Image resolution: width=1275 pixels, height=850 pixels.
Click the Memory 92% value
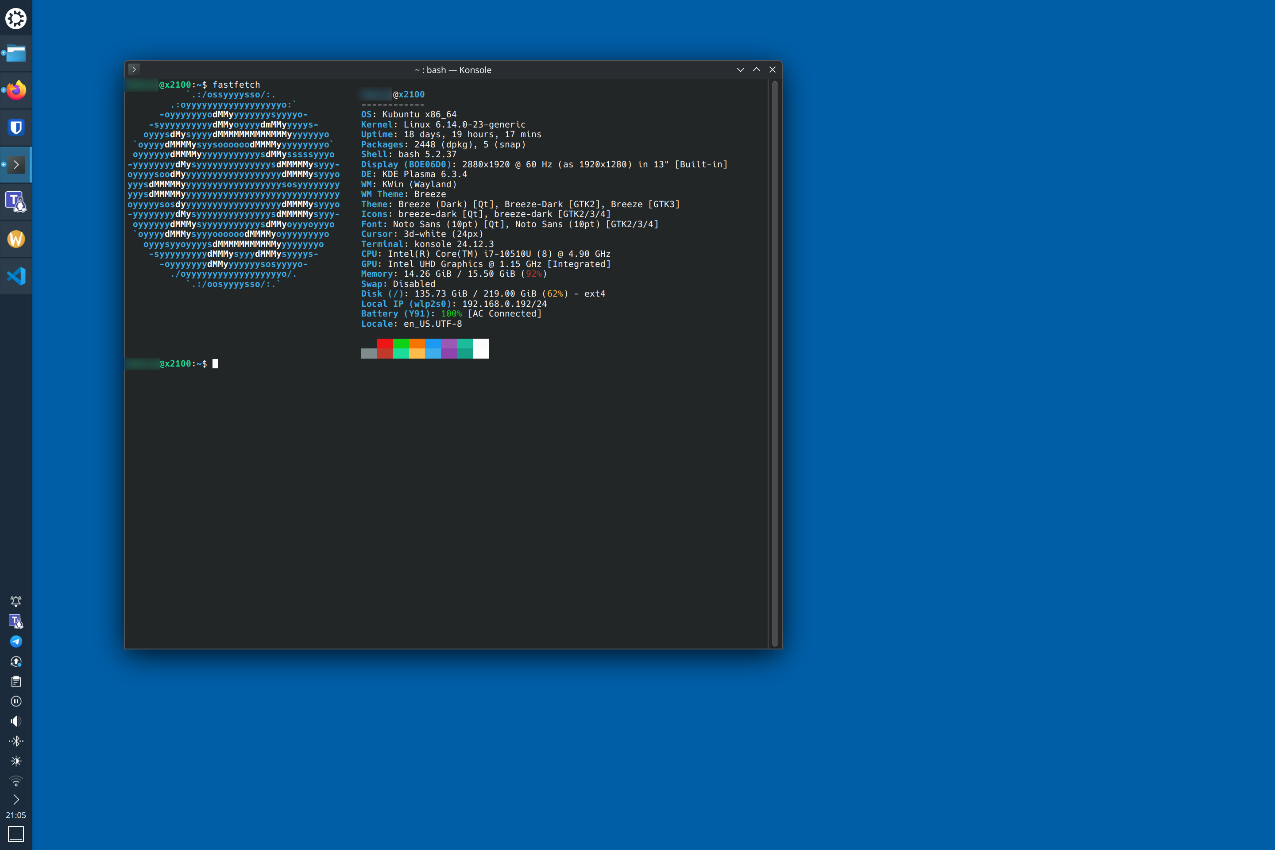(x=534, y=274)
